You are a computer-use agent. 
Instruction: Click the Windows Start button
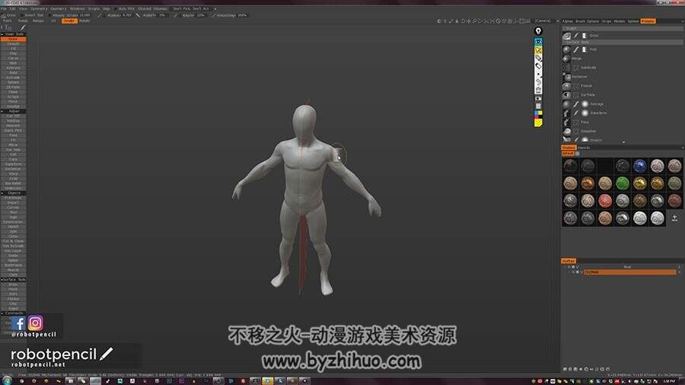(x=7, y=381)
